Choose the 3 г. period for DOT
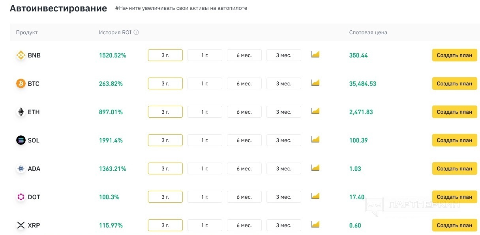 pyautogui.click(x=165, y=197)
